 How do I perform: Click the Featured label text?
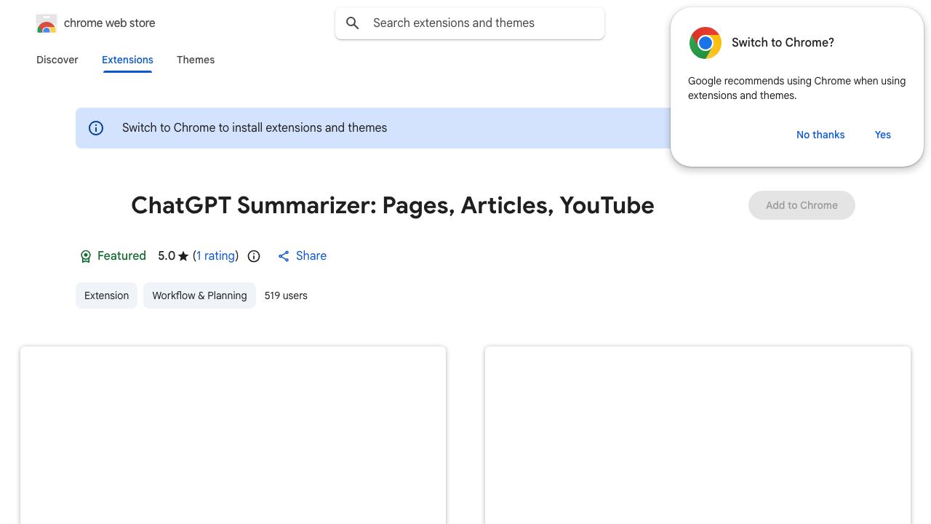(x=121, y=256)
